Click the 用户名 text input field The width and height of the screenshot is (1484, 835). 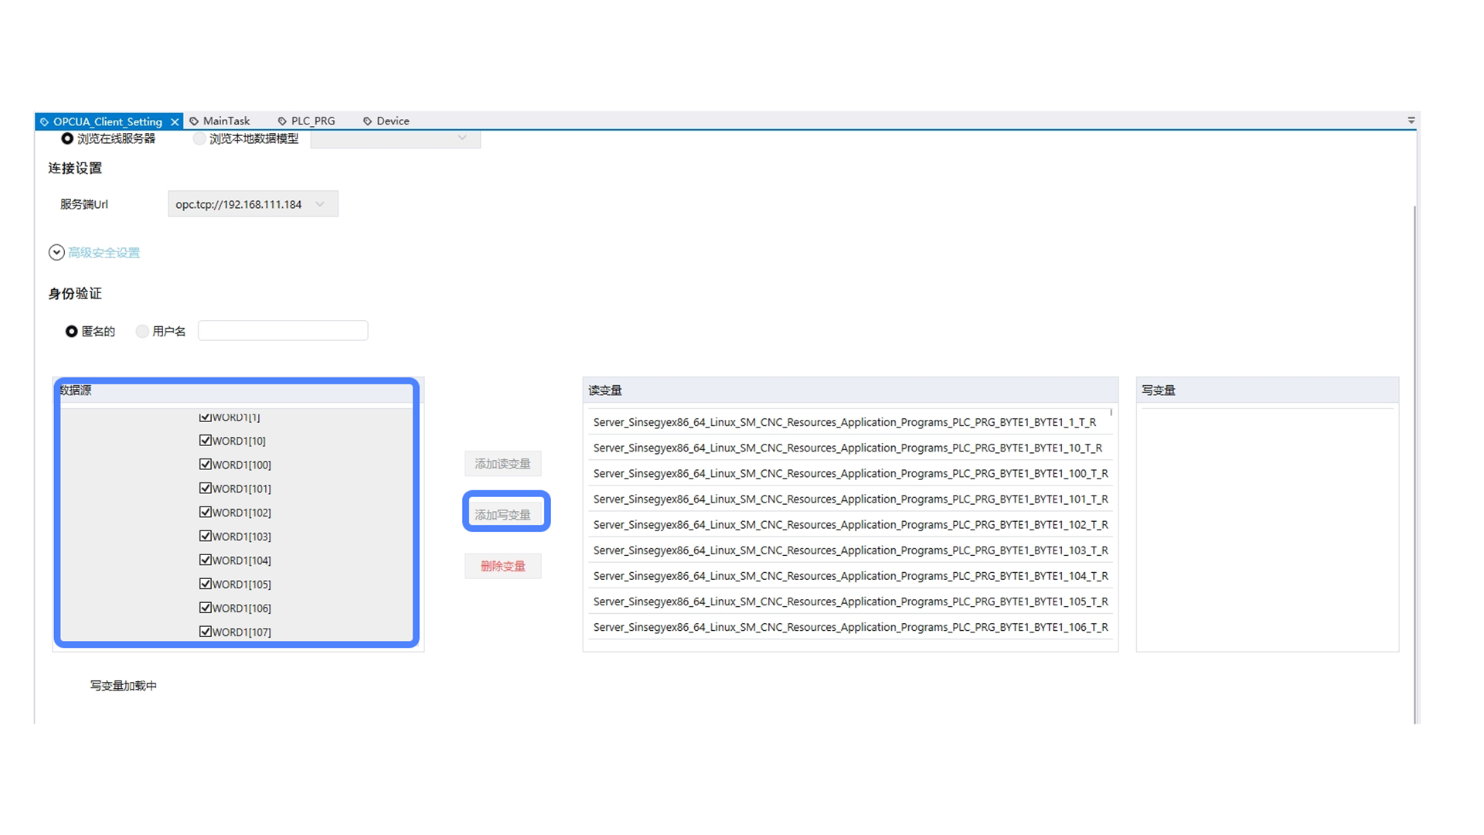coord(283,331)
